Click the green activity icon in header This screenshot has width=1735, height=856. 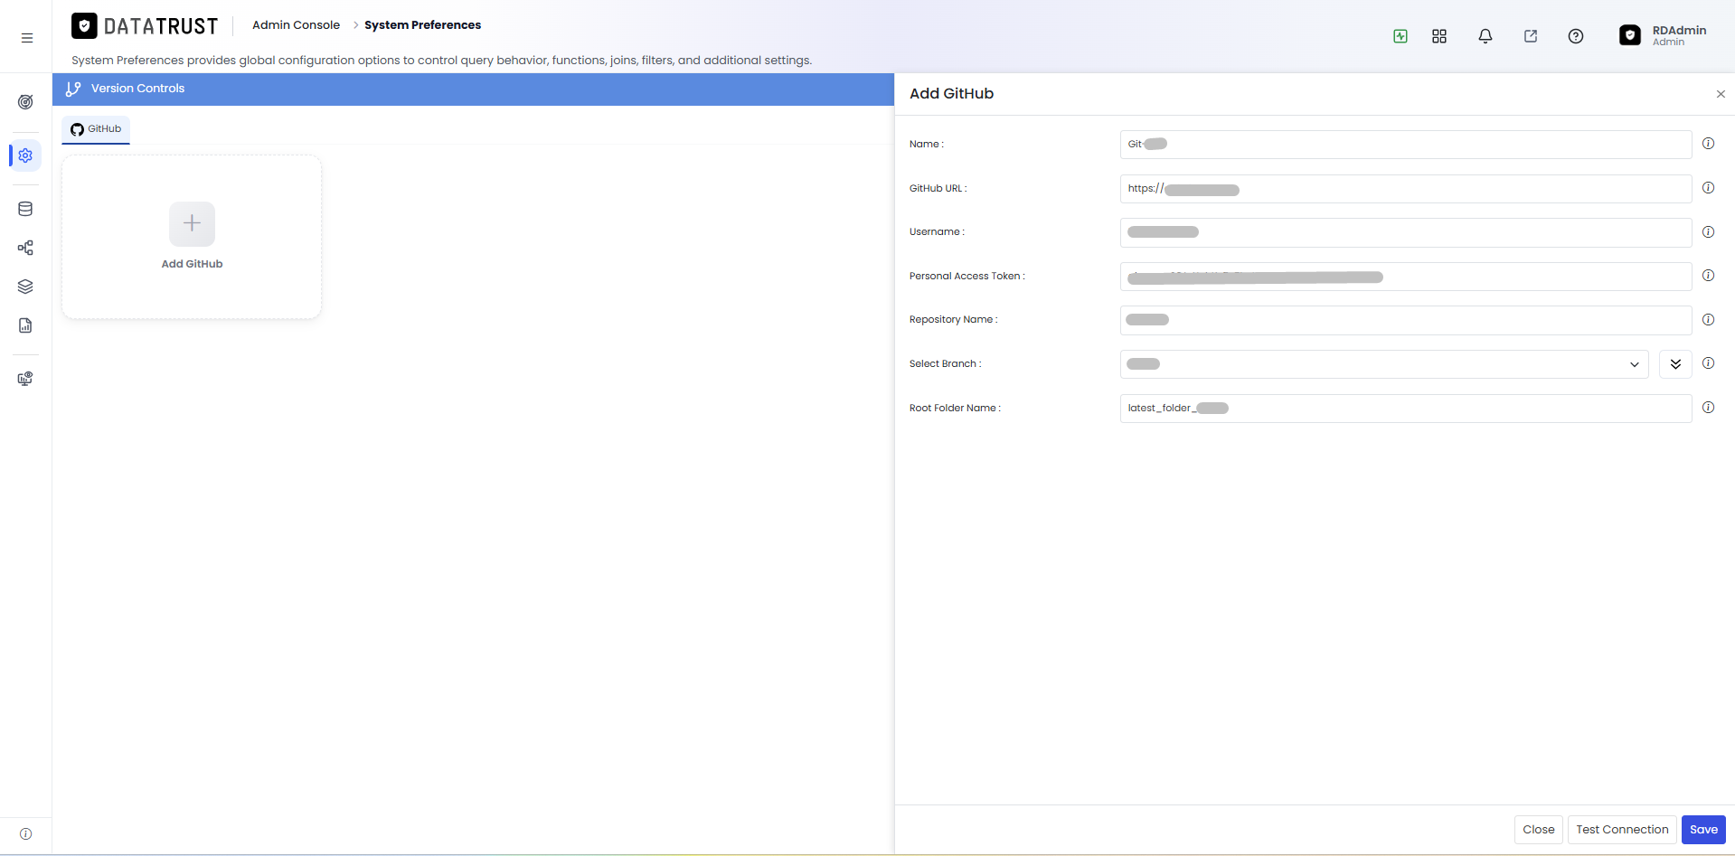pos(1400,36)
